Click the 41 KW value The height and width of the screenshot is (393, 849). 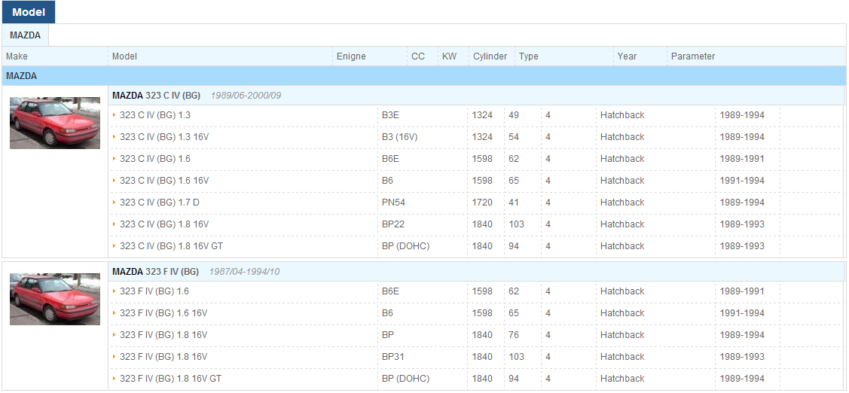pyautogui.click(x=514, y=203)
